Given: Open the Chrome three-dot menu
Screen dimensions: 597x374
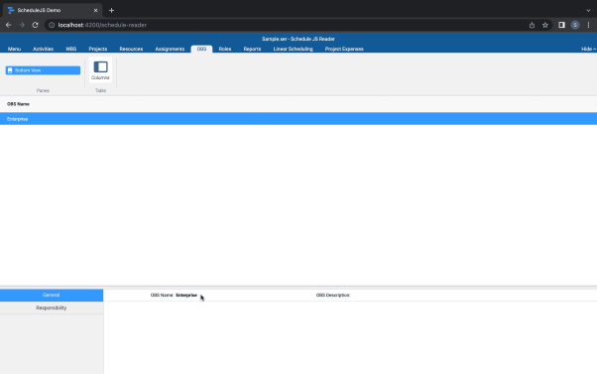Looking at the screenshot, I should [x=588, y=25].
